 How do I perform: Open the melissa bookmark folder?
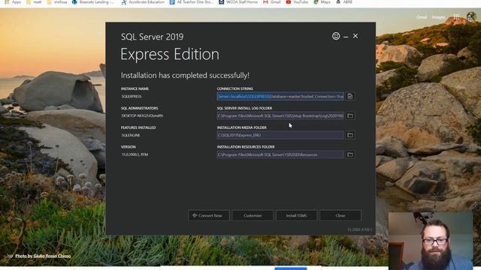click(57, 2)
